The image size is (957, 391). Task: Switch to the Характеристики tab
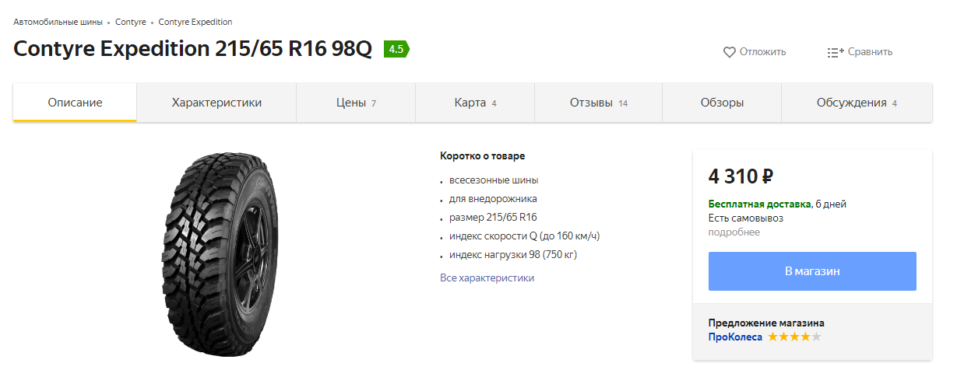pyautogui.click(x=216, y=103)
